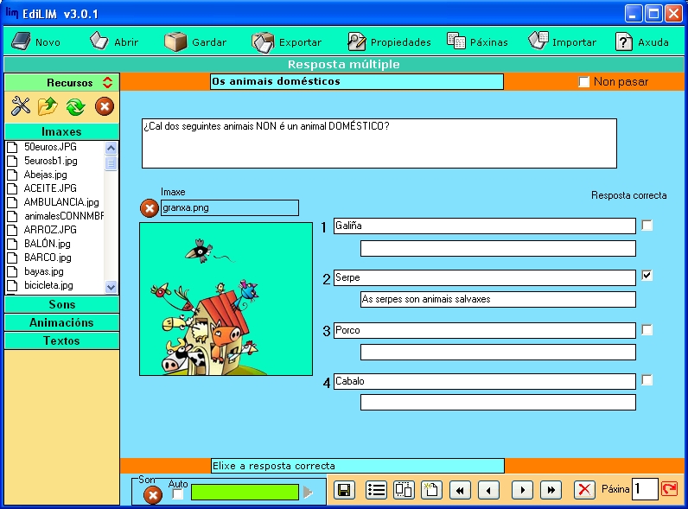Open the Propiedades toolbar menu

point(389,41)
